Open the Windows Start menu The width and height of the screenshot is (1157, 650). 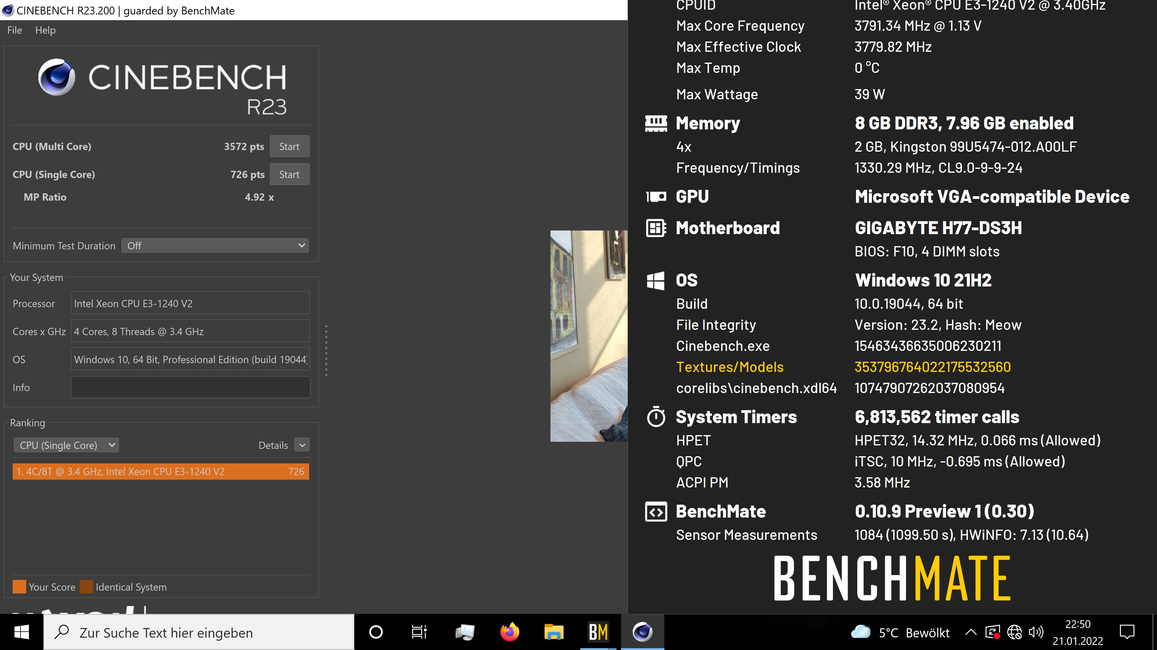22,632
